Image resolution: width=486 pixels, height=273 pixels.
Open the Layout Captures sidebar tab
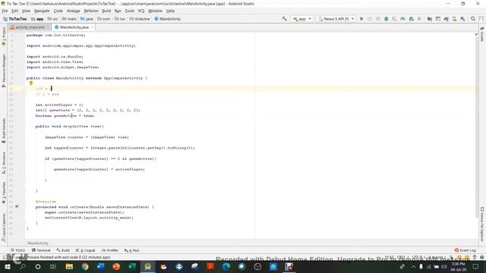[x=4, y=227]
